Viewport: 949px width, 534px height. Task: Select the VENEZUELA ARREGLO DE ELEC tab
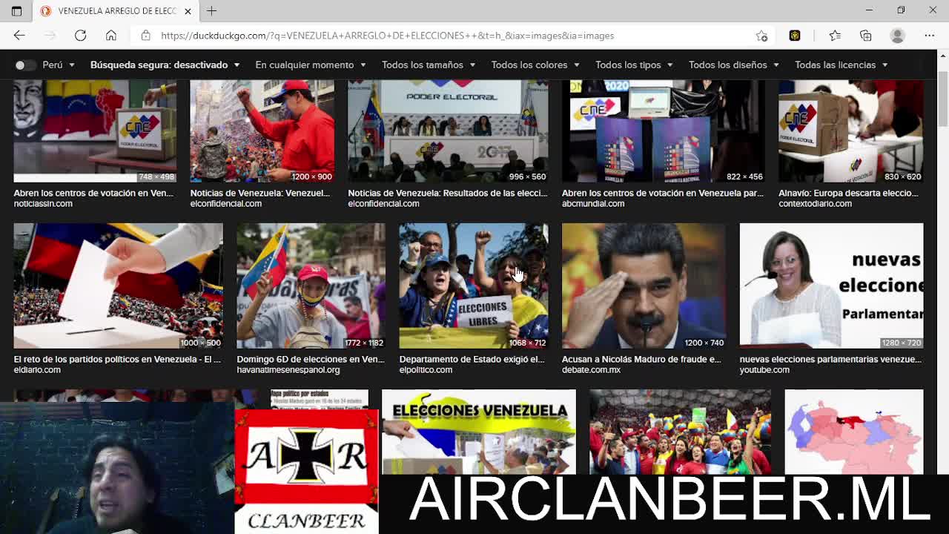116,11
